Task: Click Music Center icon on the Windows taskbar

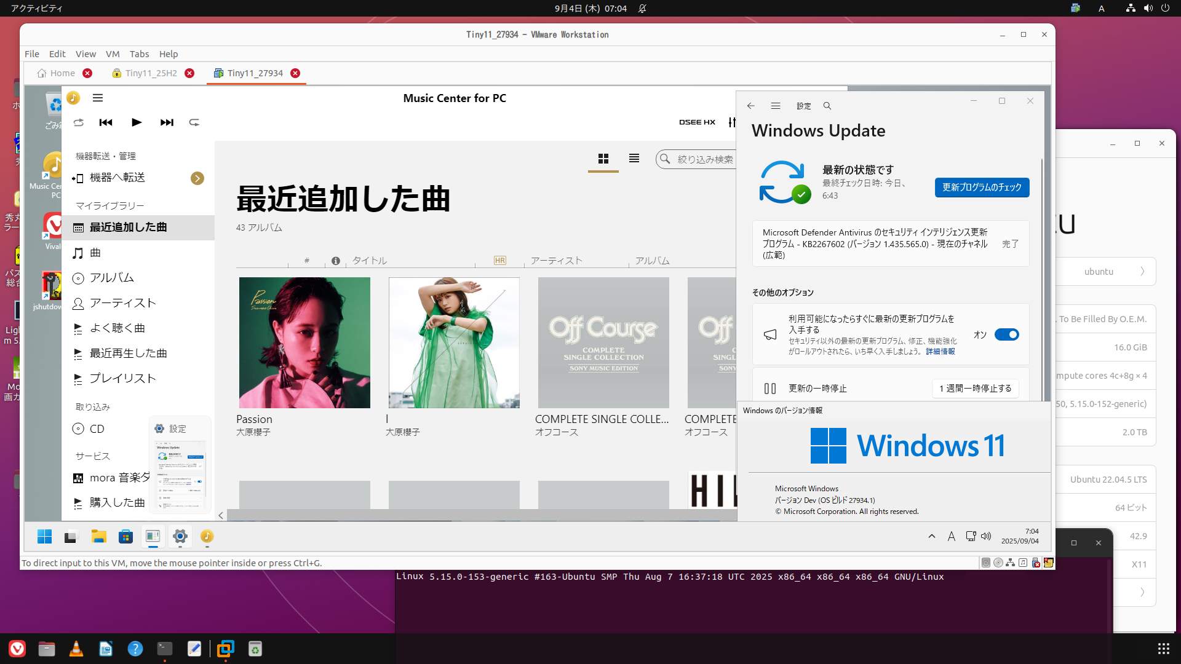Action: (x=207, y=537)
